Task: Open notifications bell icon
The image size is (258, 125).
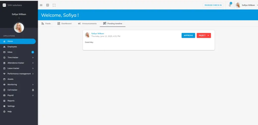Action: pyautogui.click(x=230, y=5)
